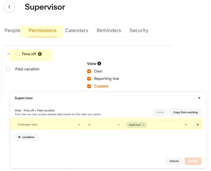Click Copy from existing button
This screenshot has height=171, width=211.
185,112
